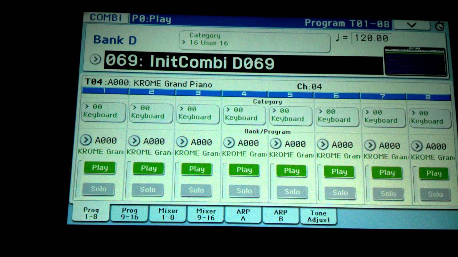
Task: Open combination Category 16 User 16 selector
Action: click(x=254, y=41)
